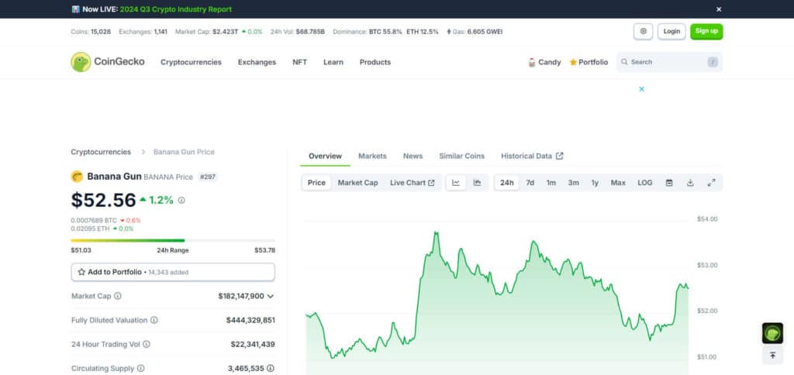The image size is (794, 375).
Task: Switch to line chart view
Action: point(456,183)
